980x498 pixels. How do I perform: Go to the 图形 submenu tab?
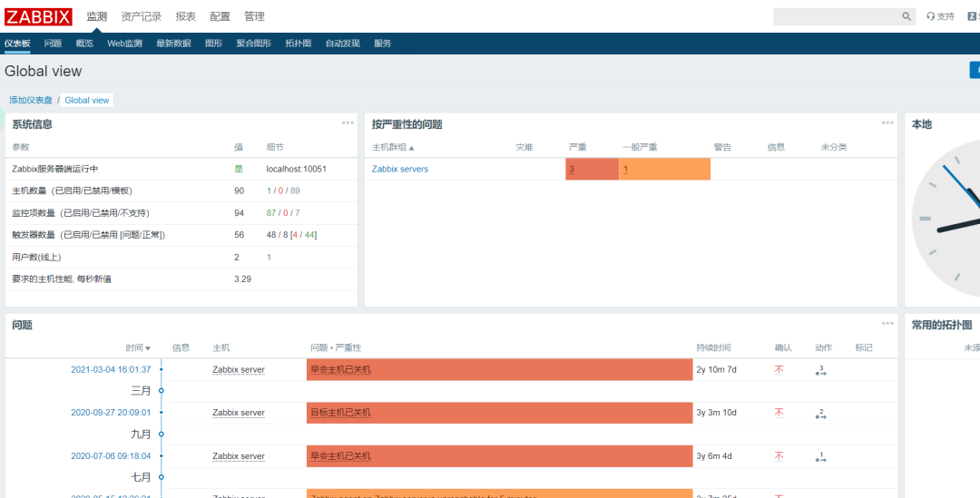pos(214,44)
